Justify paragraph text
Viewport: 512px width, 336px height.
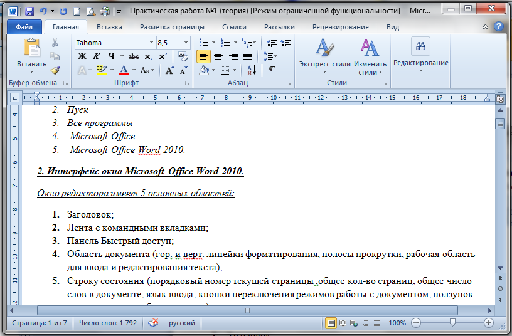248,56
